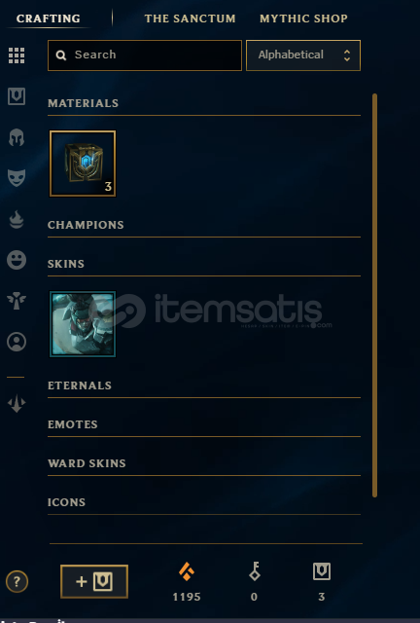Click the orange essence currency icon
This screenshot has width=420, height=623.
coord(187,571)
